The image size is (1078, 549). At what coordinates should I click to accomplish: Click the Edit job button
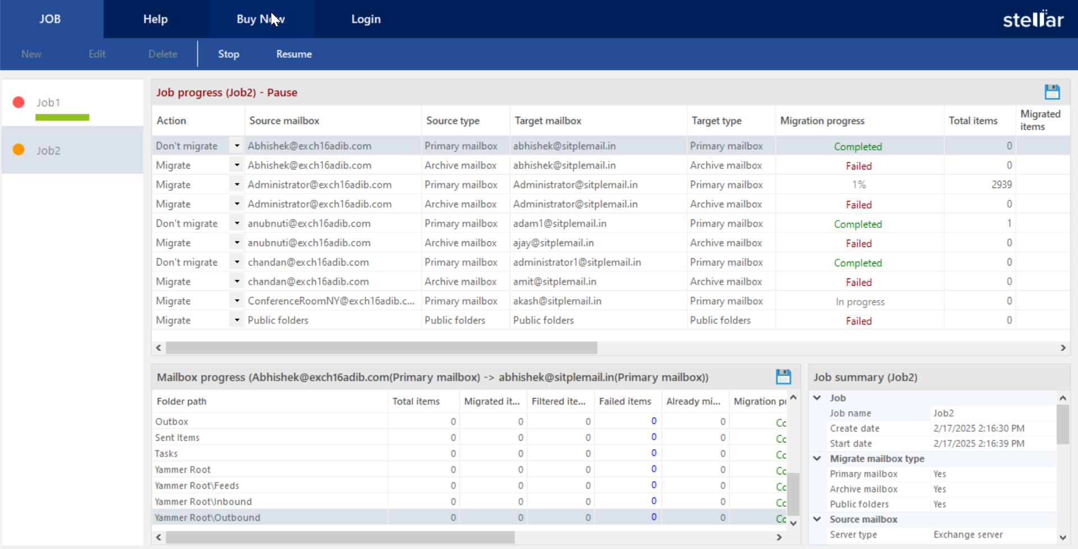pos(97,54)
